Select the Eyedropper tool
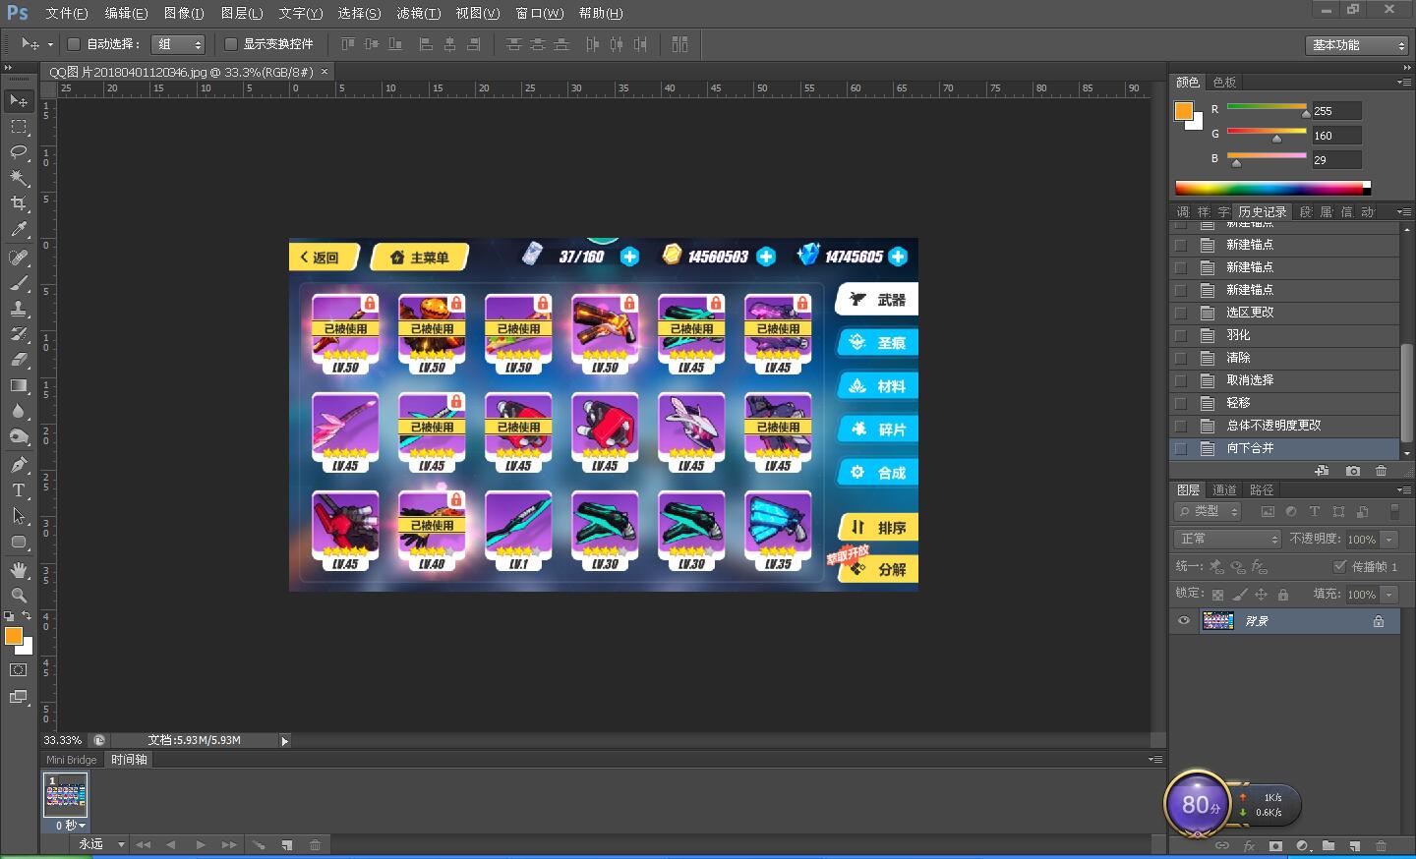 (x=19, y=230)
